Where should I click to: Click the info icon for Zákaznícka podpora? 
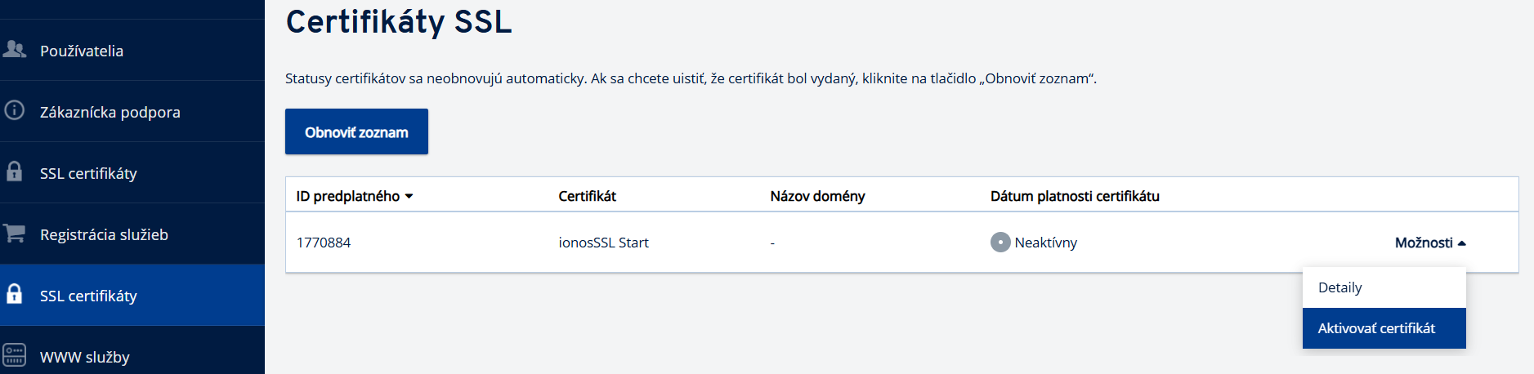pos(15,110)
